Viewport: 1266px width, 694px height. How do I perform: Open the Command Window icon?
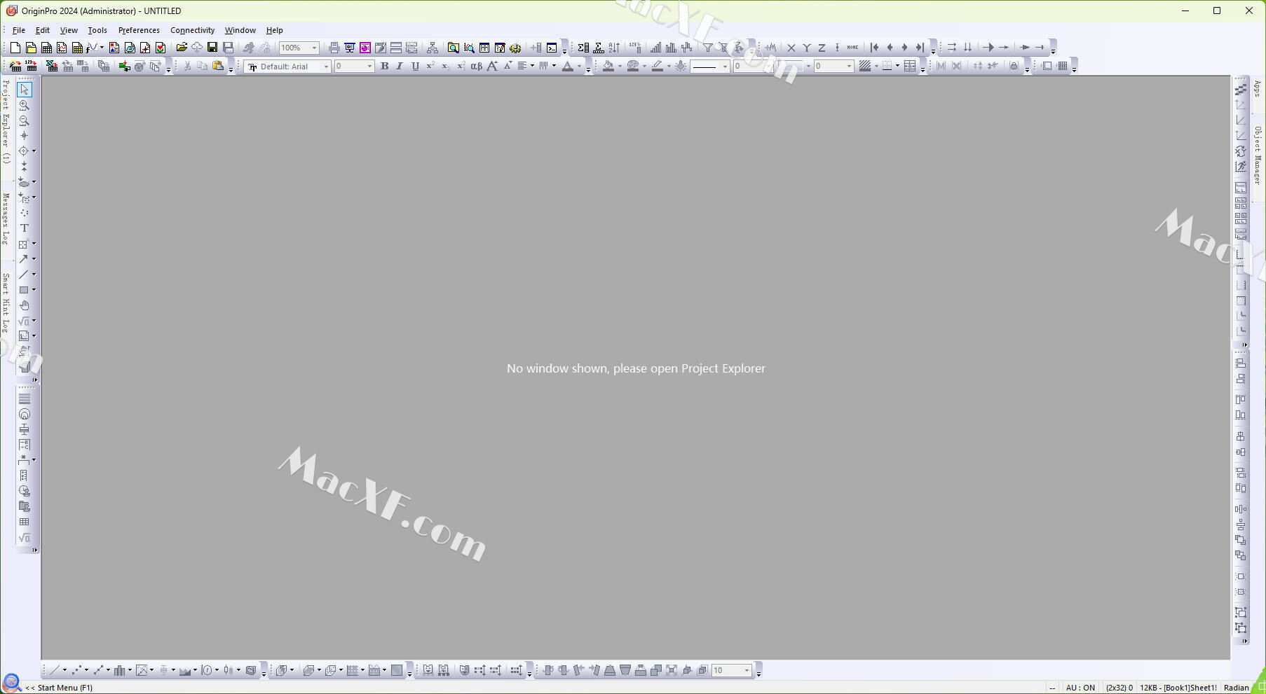552,48
